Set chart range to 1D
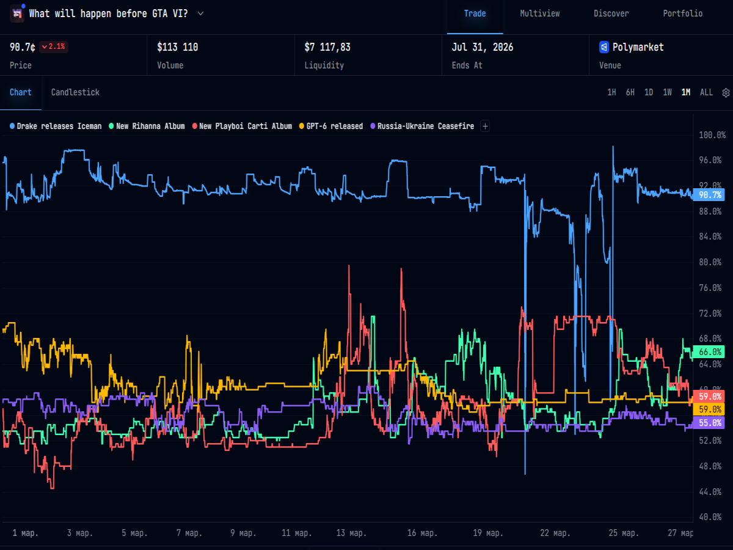Screen dimensions: 733x550 click(649, 92)
